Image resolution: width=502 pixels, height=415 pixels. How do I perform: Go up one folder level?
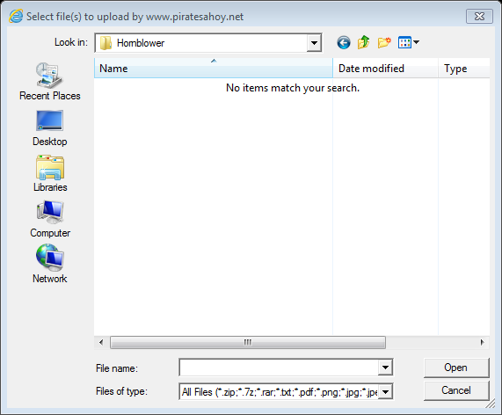(x=364, y=42)
